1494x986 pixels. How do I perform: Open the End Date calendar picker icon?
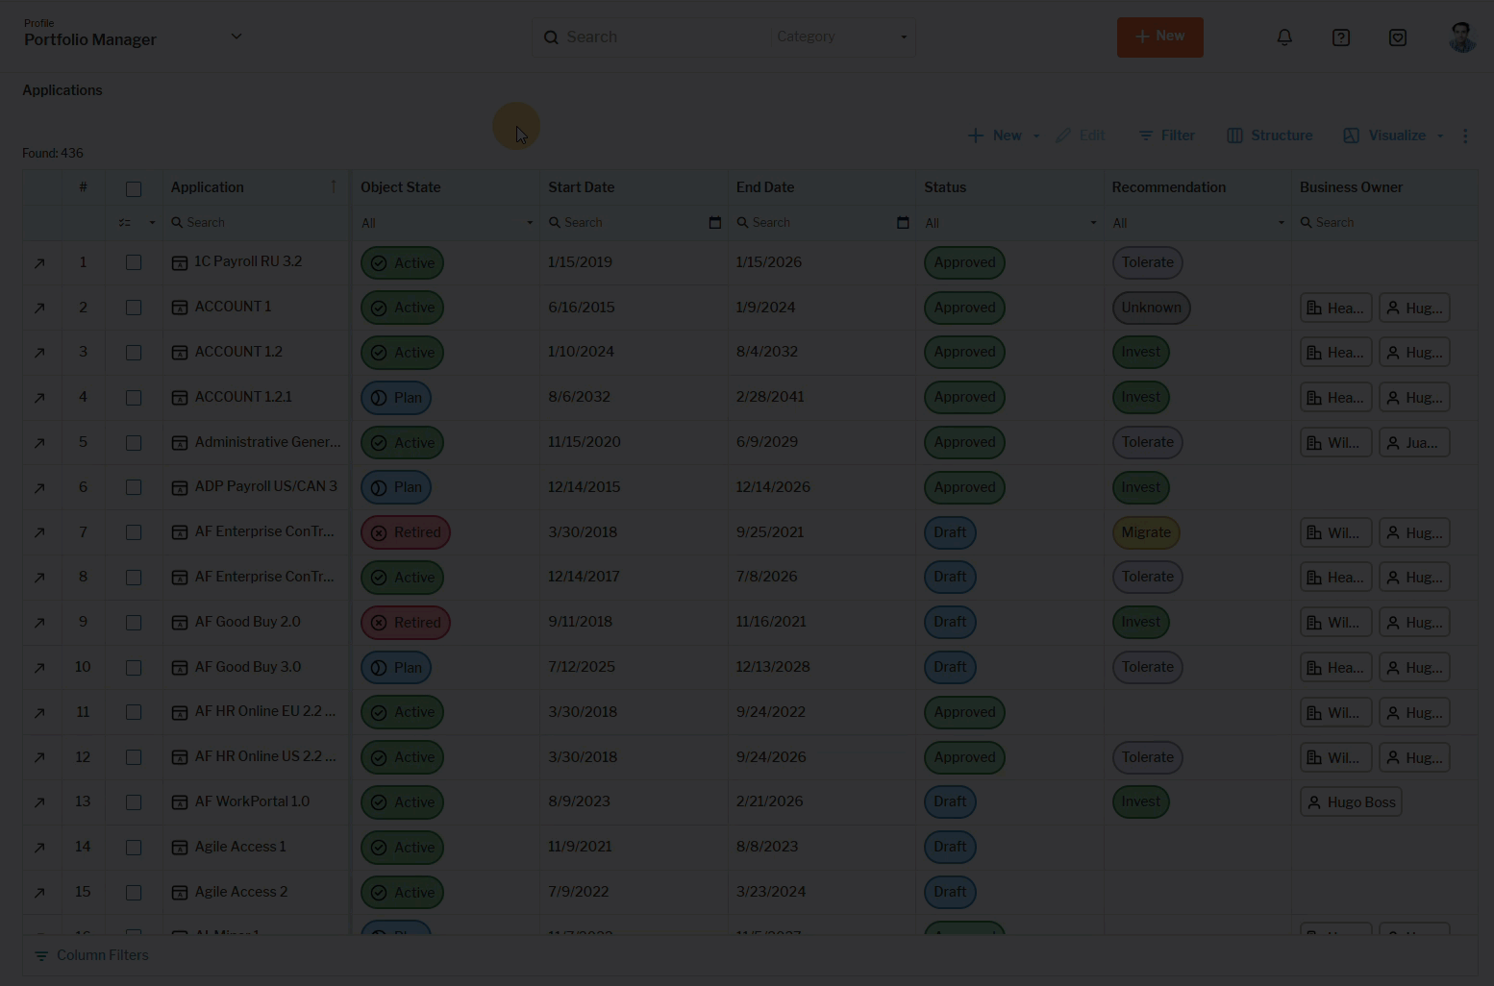pos(903,223)
